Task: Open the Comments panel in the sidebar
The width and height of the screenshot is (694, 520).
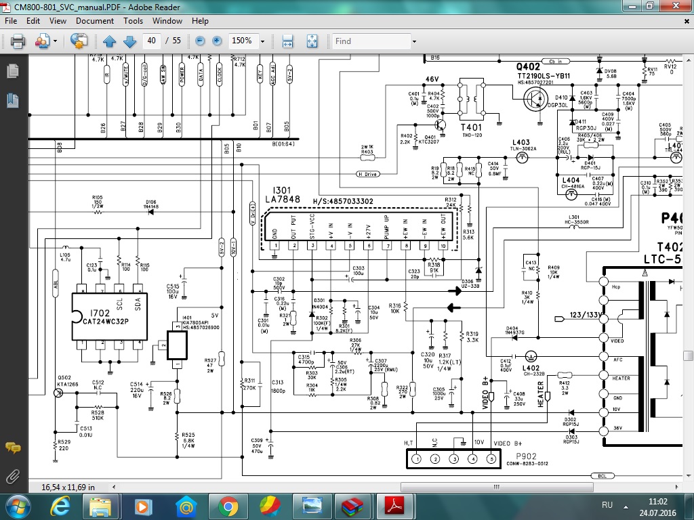Action: coord(12,448)
